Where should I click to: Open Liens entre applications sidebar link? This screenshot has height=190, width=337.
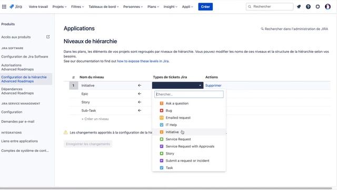point(19,141)
